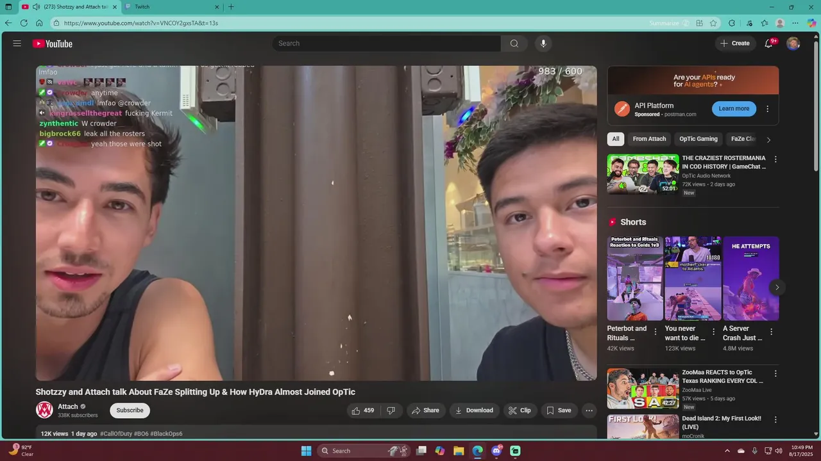Select the OpTic Gaming filter chip
The width and height of the screenshot is (821, 461).
coord(698,139)
